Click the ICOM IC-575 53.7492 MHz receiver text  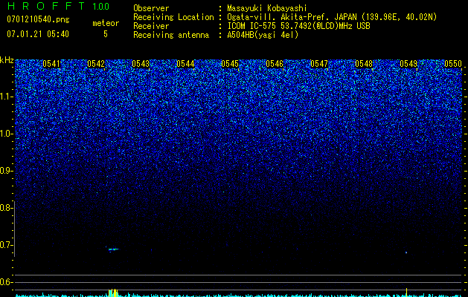(298, 26)
